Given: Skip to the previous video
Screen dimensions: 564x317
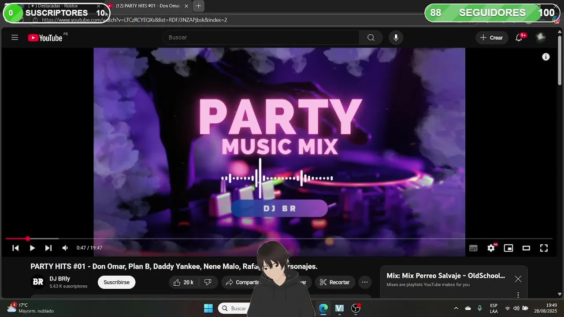Looking at the screenshot, I should (x=15, y=248).
